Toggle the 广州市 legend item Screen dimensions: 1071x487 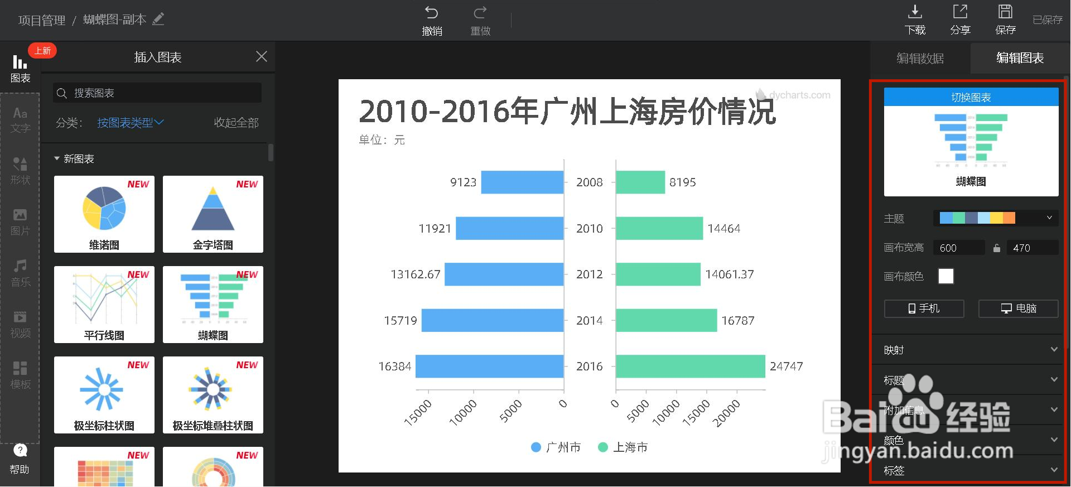556,447
